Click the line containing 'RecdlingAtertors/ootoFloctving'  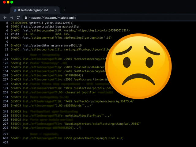click(76, 124)
